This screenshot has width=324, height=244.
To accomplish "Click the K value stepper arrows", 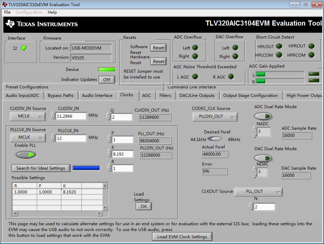I will tap(109, 154).
